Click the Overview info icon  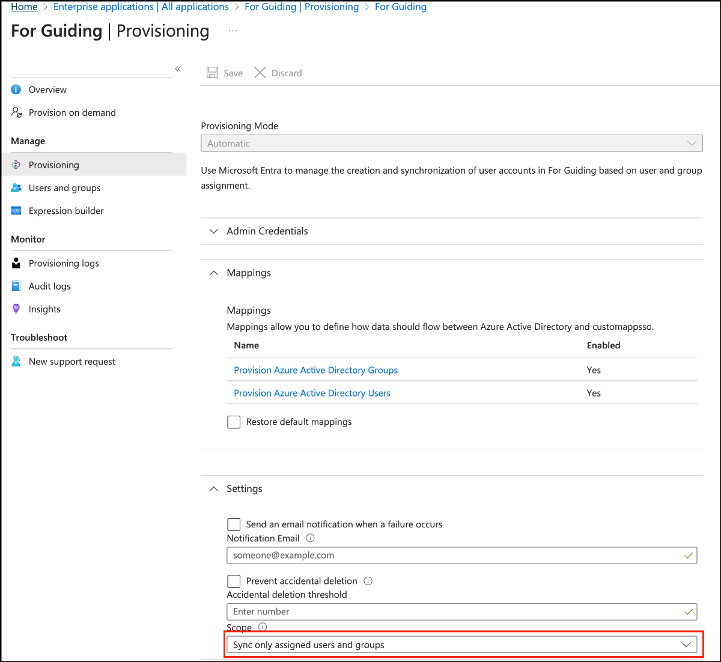coord(16,90)
